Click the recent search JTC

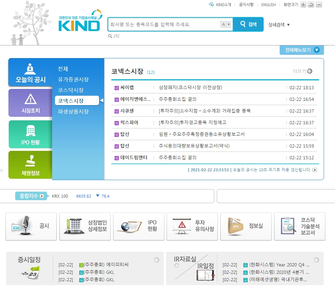pyautogui.click(x=117, y=36)
